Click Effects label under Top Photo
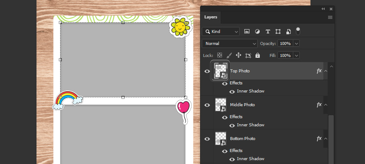The width and height of the screenshot is (365, 164). 236,83
